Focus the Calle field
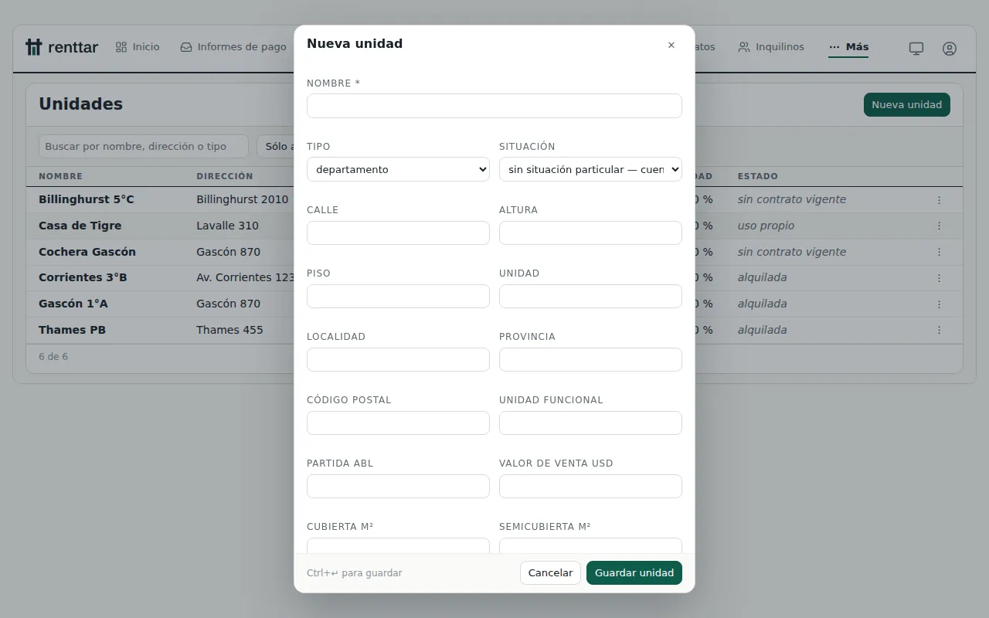 pyautogui.click(x=398, y=233)
